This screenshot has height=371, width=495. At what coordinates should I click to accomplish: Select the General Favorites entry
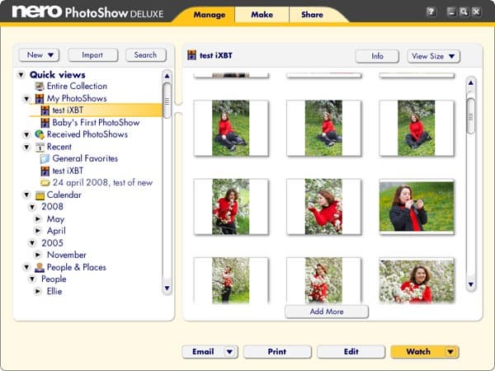click(x=85, y=158)
